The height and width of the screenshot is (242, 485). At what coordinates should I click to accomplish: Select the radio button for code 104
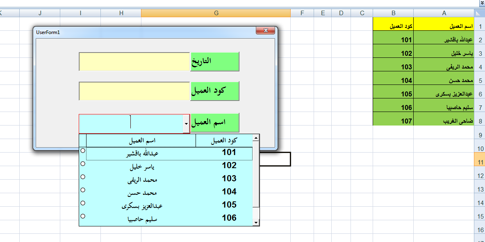82,189
